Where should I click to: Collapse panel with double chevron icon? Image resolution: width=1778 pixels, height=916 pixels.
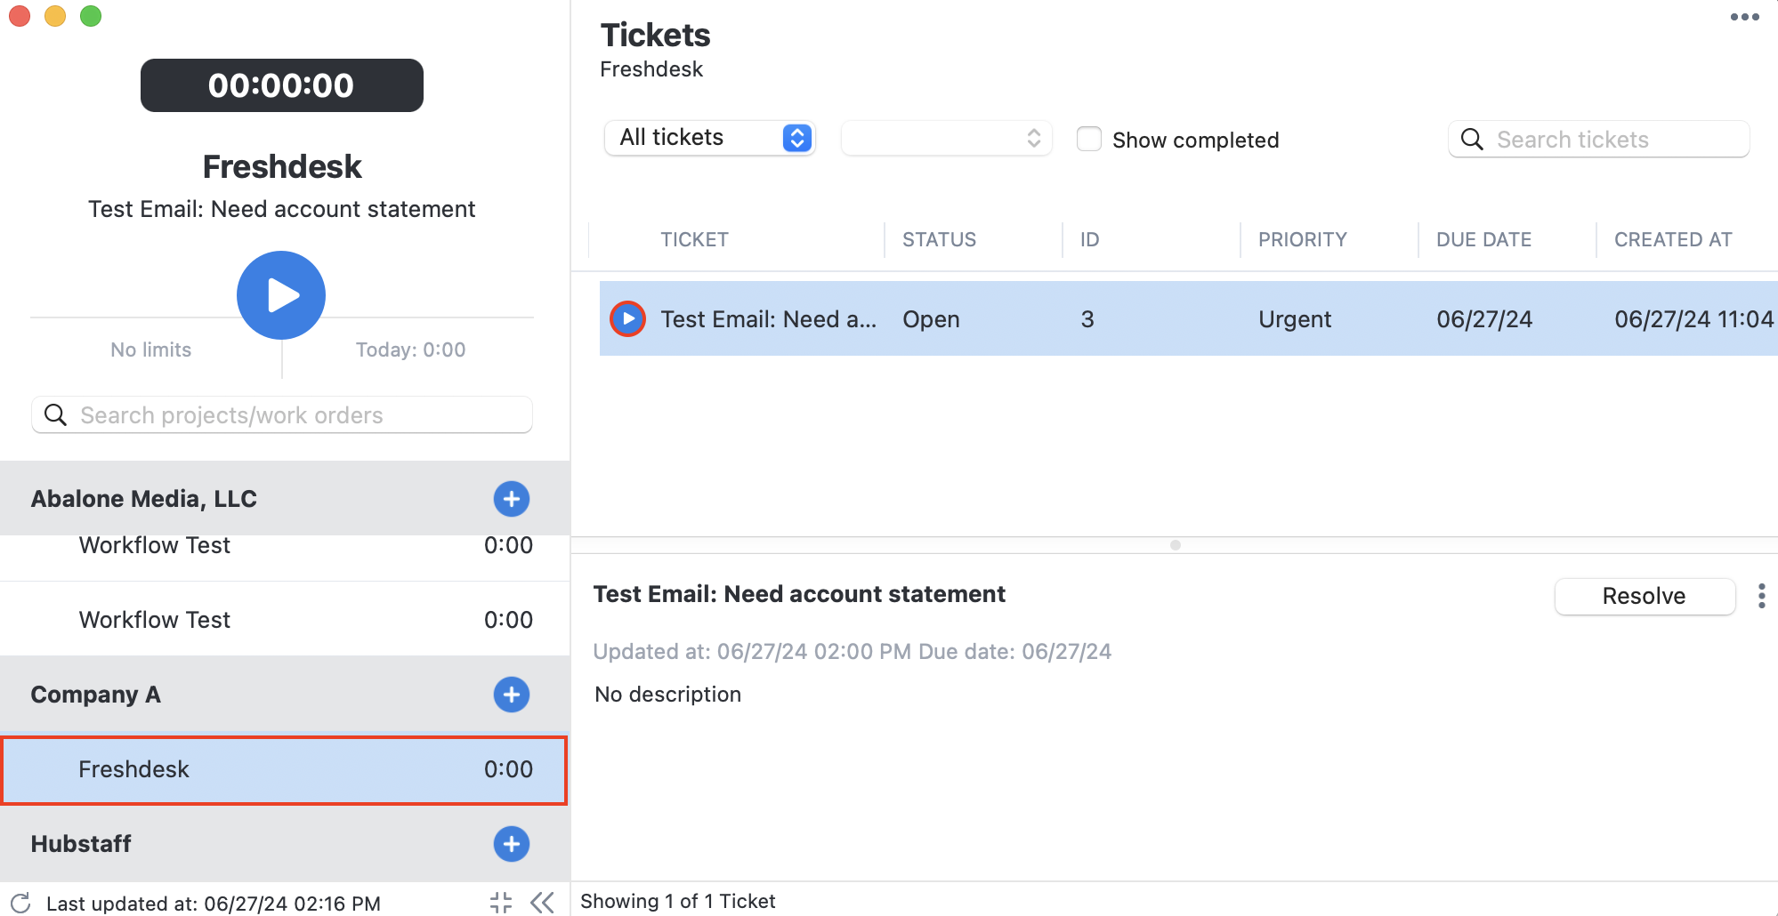tap(542, 903)
